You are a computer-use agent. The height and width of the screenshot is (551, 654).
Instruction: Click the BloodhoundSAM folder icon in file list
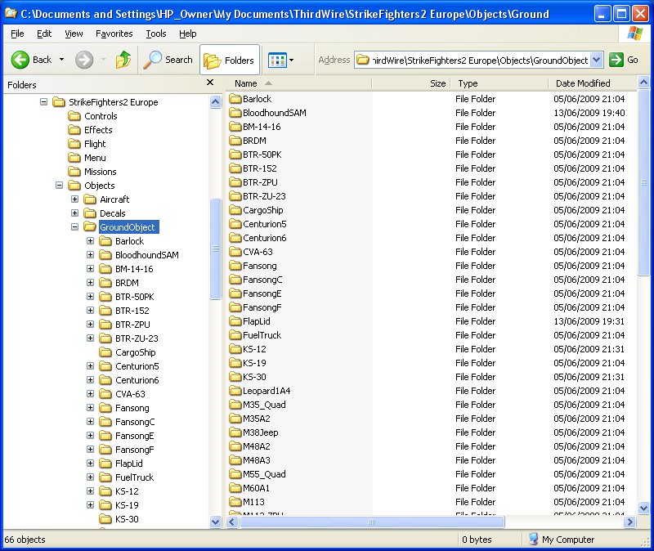pos(235,113)
